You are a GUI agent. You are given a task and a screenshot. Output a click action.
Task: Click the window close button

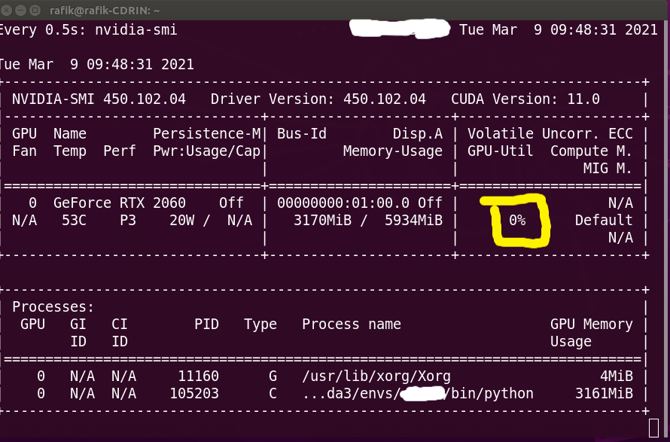pyautogui.click(x=8, y=11)
